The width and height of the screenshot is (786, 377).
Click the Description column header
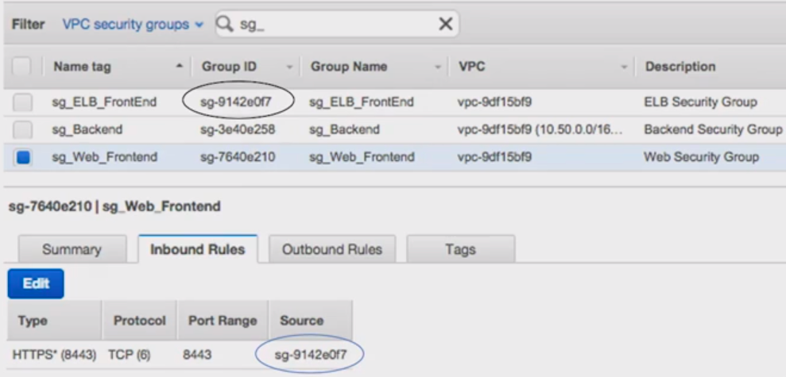click(680, 67)
